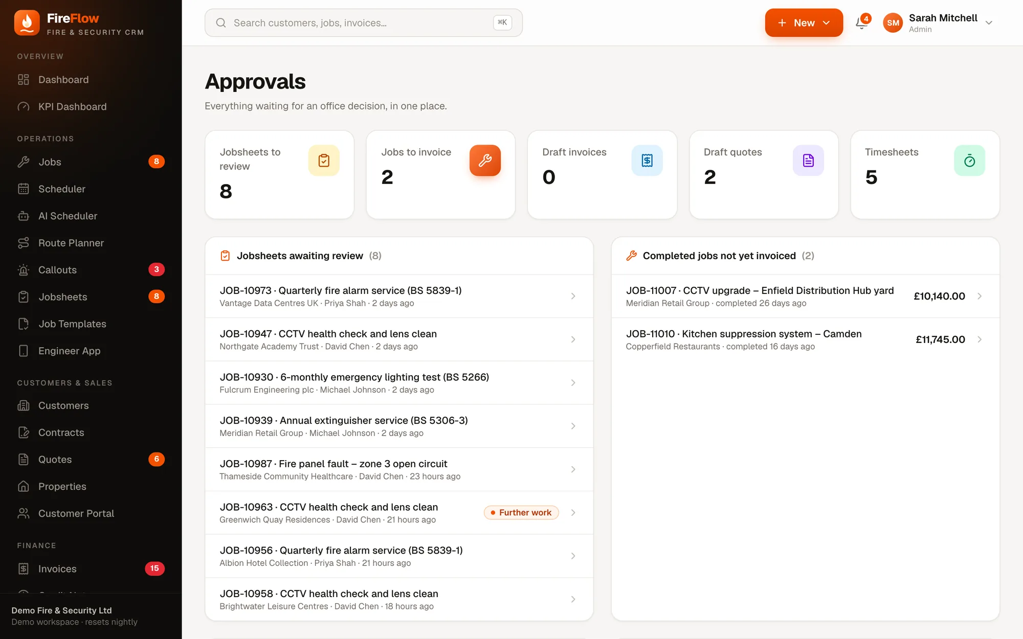
Task: Open JOB-10958 Brightwater Leisure Centres row
Action: [x=399, y=600]
